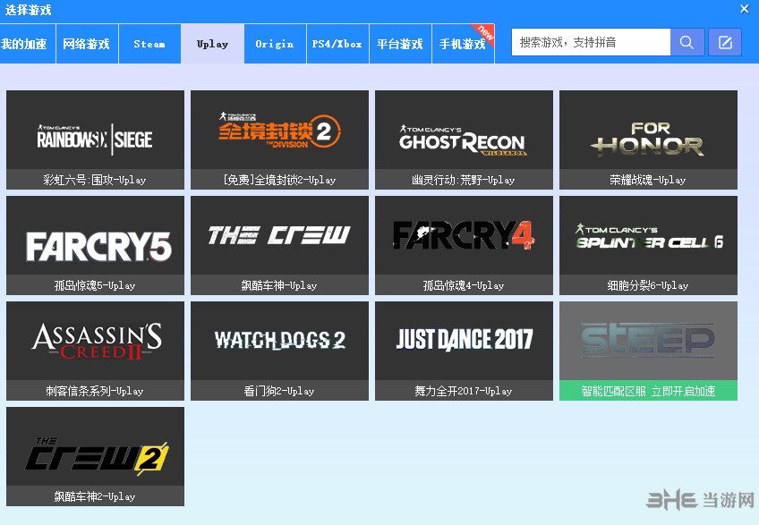Select the Far Cry 5 thumbnail
Screen dimensions: 759x525
tap(96, 235)
